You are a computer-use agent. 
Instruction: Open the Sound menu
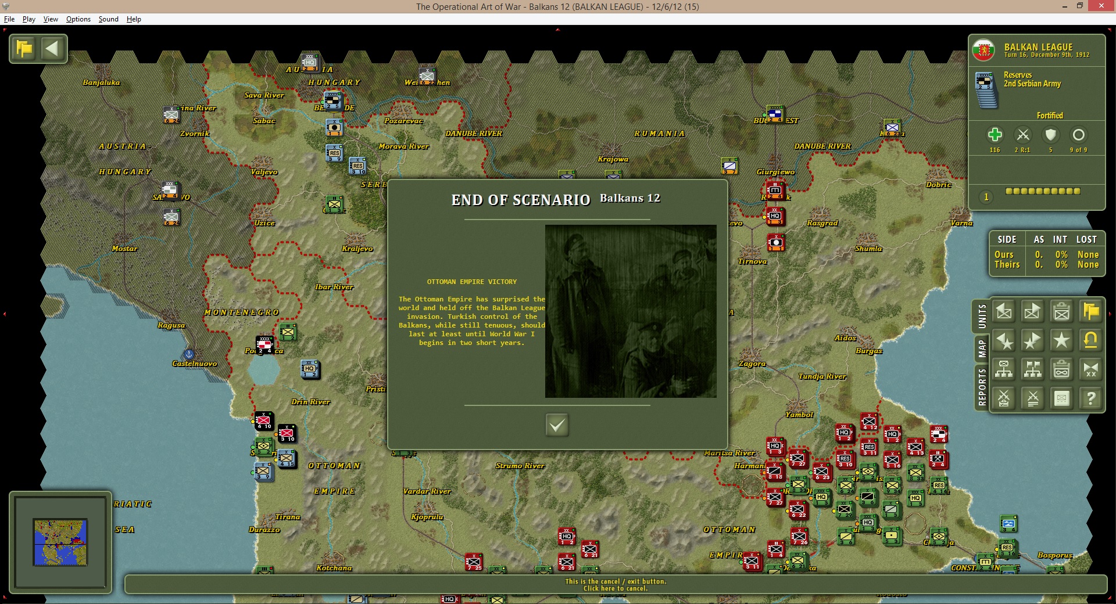(109, 19)
